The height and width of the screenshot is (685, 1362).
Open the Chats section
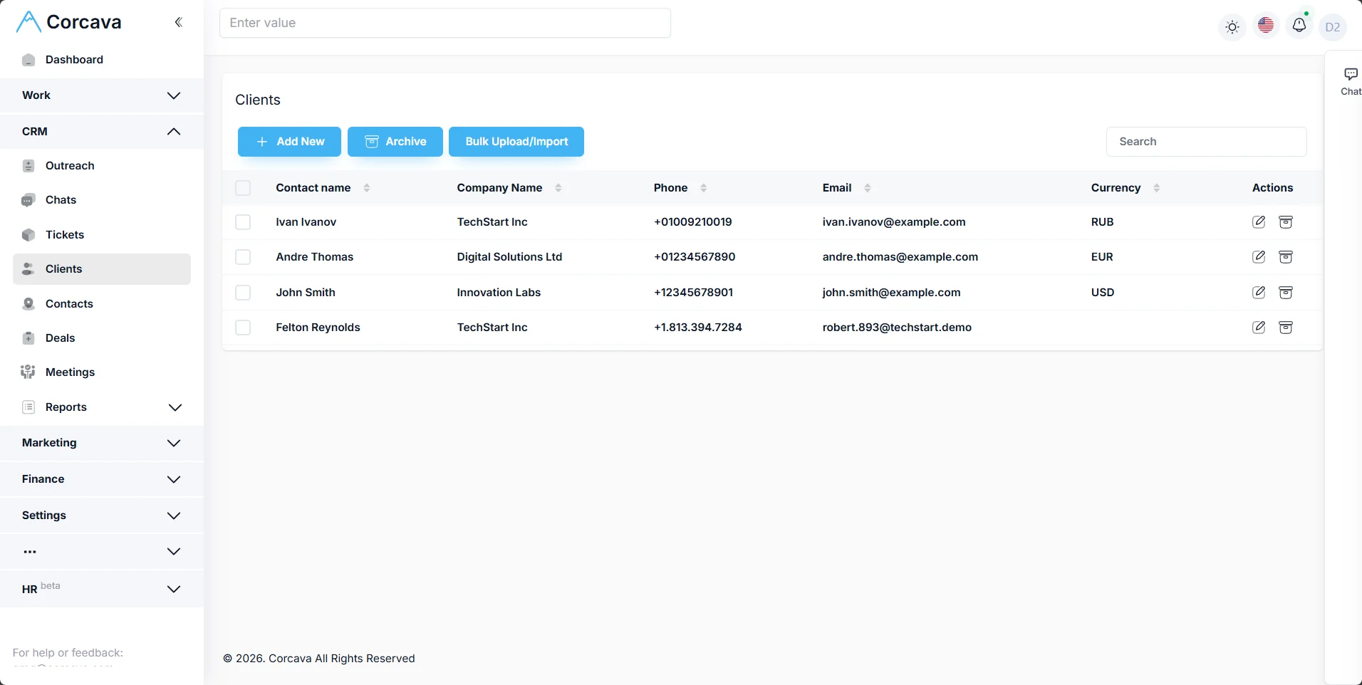click(x=61, y=200)
